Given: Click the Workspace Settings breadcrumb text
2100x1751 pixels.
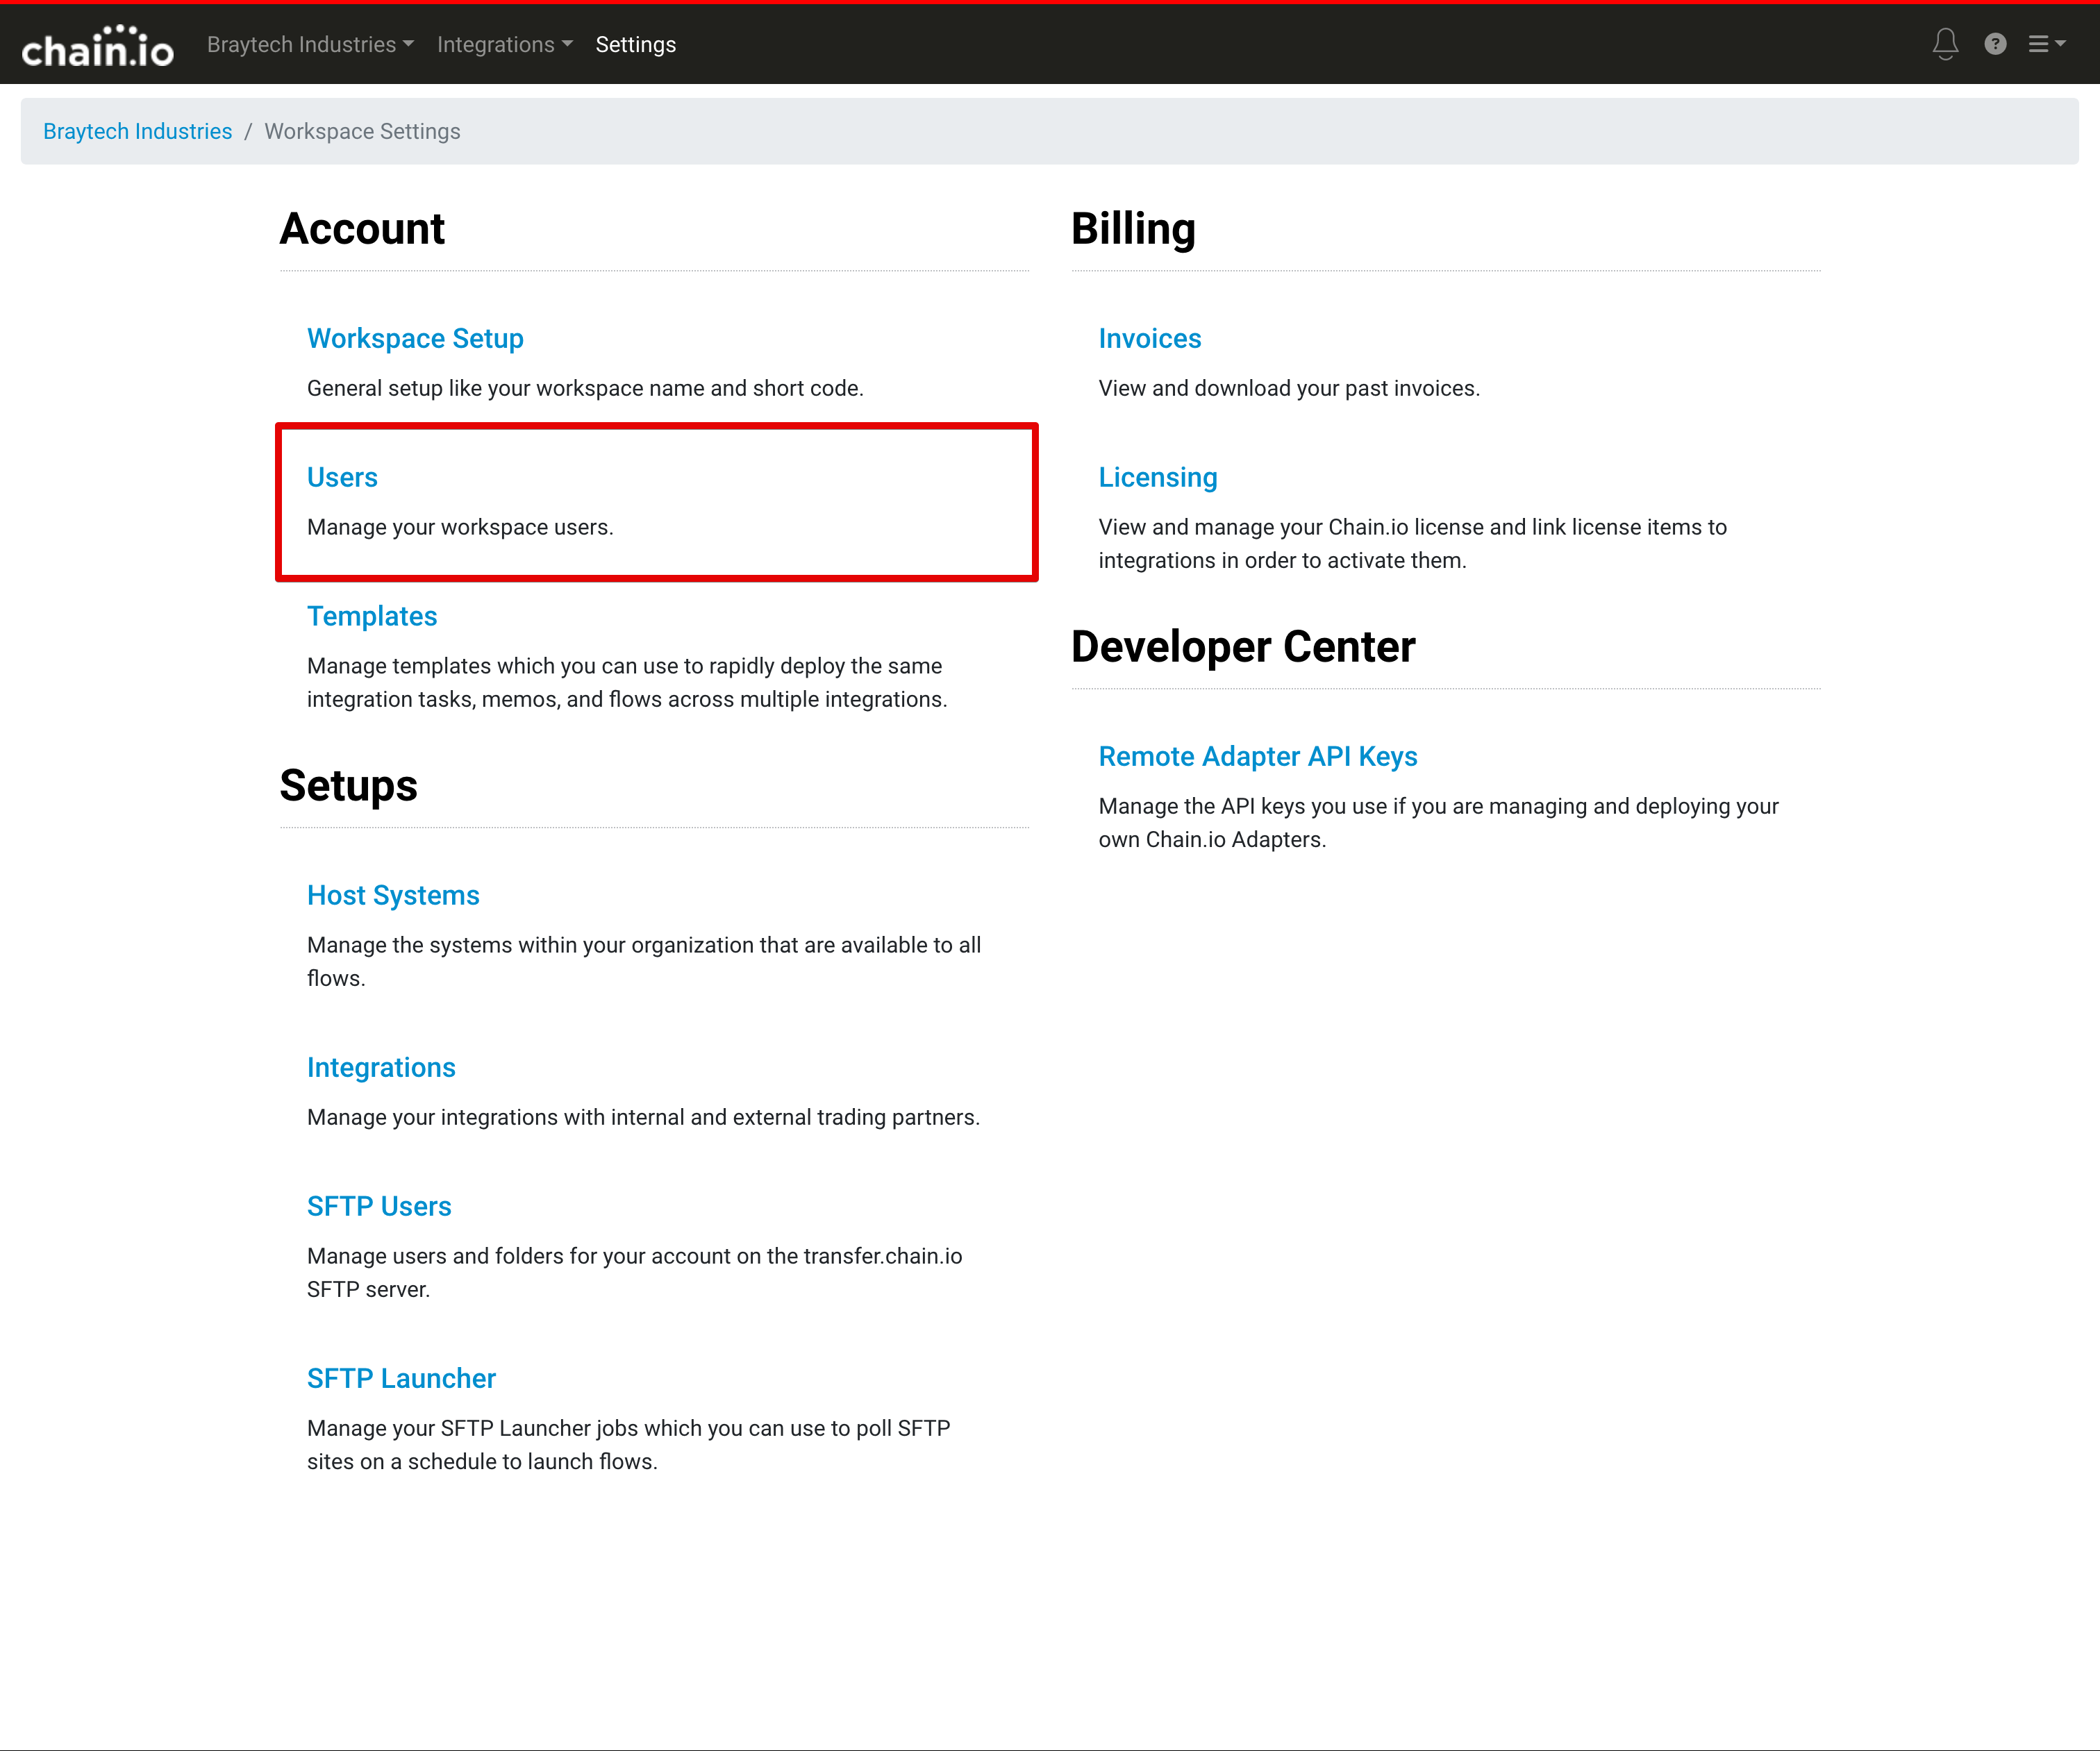Looking at the screenshot, I should tap(362, 131).
